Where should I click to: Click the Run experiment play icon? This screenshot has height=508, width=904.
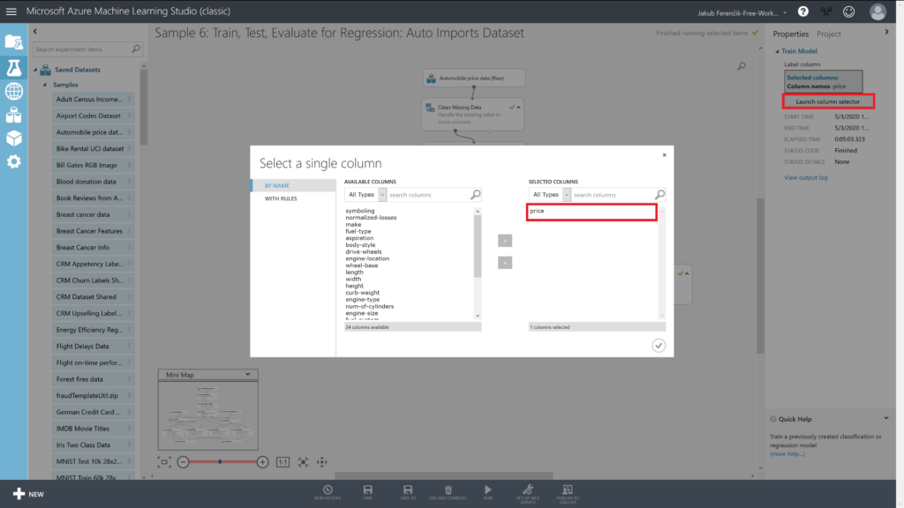point(488,490)
